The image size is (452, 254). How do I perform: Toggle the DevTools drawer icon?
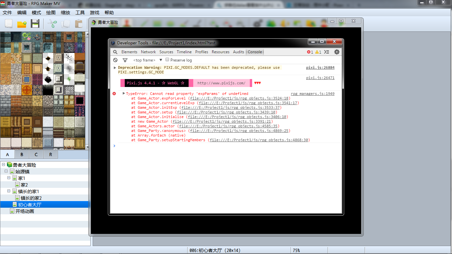click(327, 52)
